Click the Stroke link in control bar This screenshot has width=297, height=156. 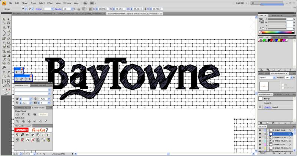tap(39, 9)
